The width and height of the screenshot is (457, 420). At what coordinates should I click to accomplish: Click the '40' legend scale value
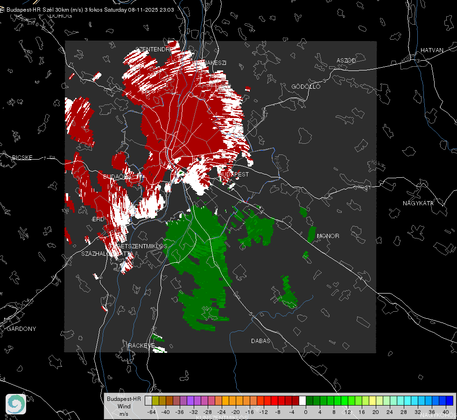[446, 412]
